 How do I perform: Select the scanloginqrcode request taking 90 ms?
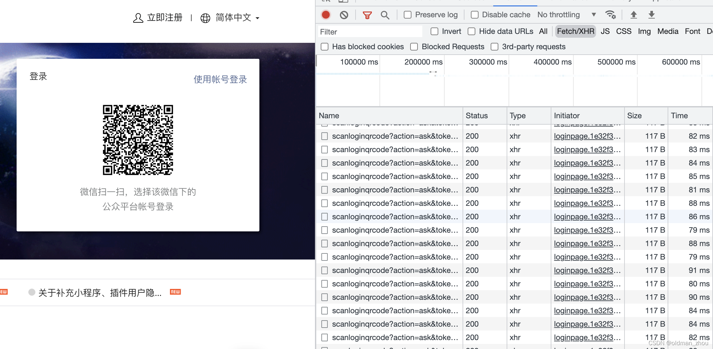395,297
